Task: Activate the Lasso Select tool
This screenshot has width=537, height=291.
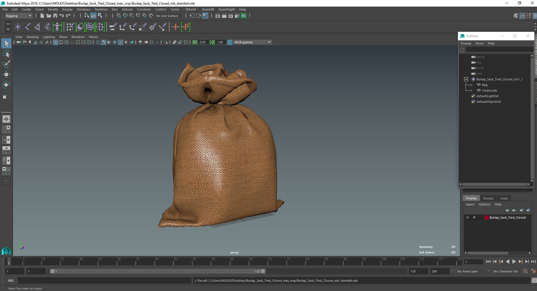Action: [6, 54]
